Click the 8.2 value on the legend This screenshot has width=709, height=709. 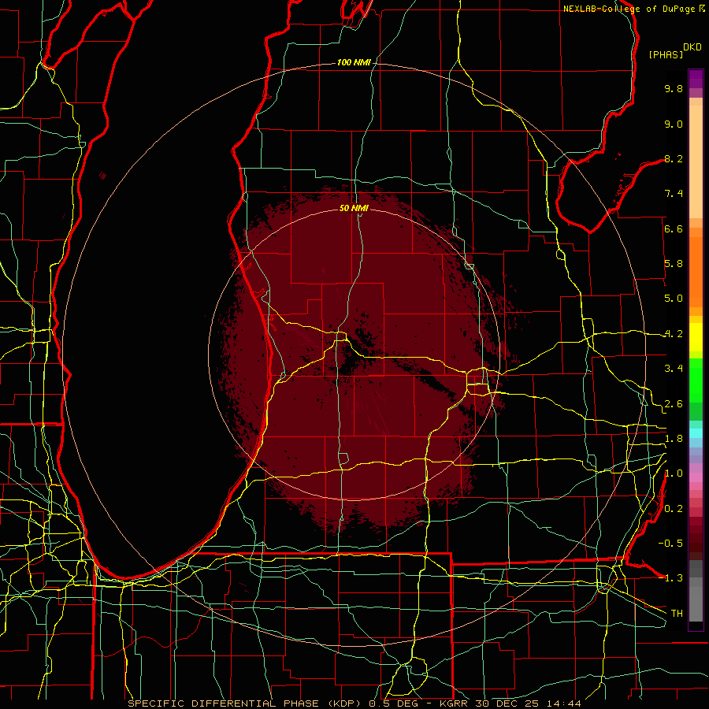click(x=674, y=158)
